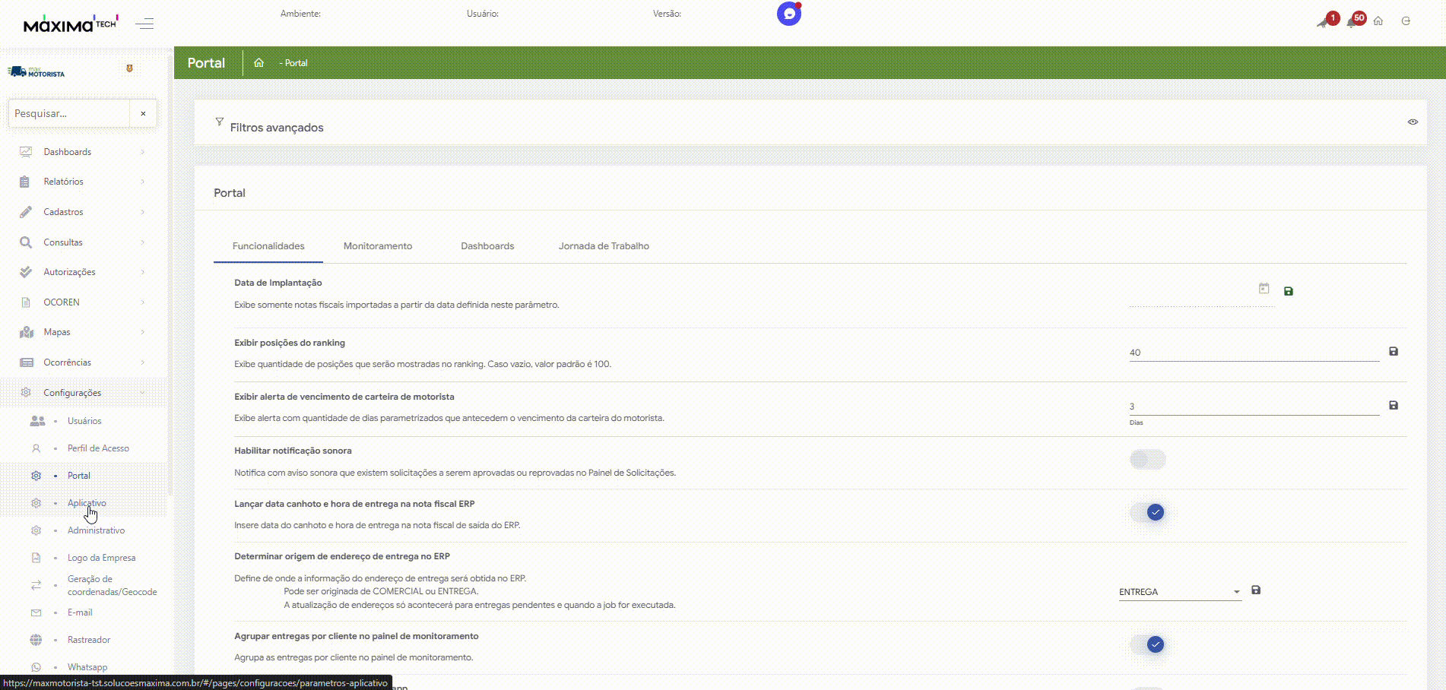Save the Exibir posições do ranking value
Image resolution: width=1446 pixels, height=690 pixels.
coord(1394,351)
